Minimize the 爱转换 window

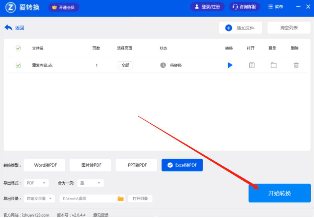click(x=298, y=7)
